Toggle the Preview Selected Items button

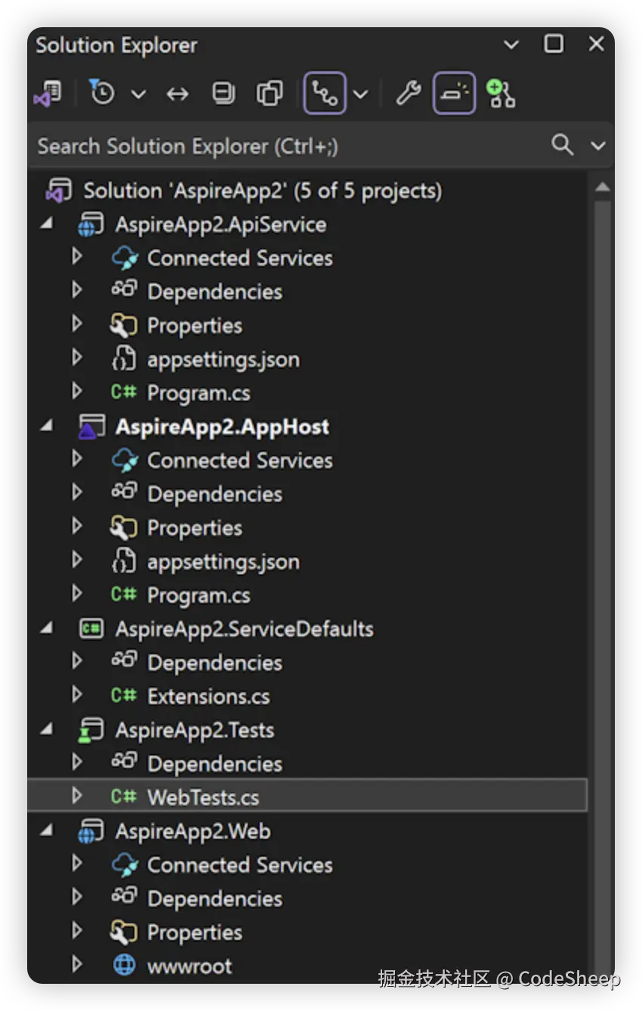(x=454, y=94)
